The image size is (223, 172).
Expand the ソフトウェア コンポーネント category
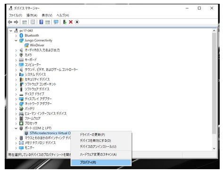tap(16, 85)
